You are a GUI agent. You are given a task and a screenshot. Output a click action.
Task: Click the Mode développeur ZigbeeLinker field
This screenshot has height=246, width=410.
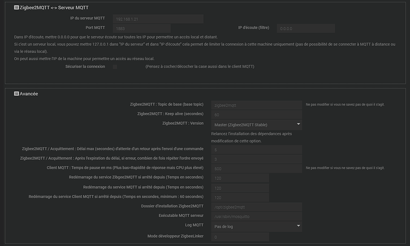click(x=239, y=237)
